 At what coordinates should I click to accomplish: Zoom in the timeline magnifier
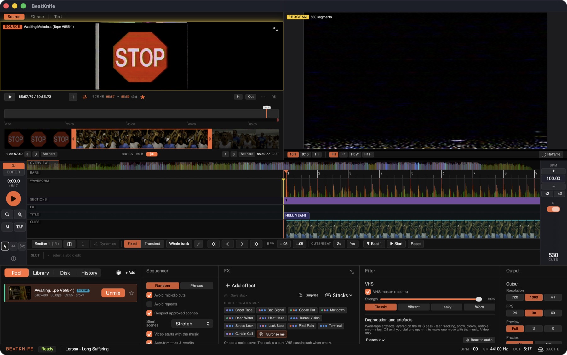pos(20,214)
